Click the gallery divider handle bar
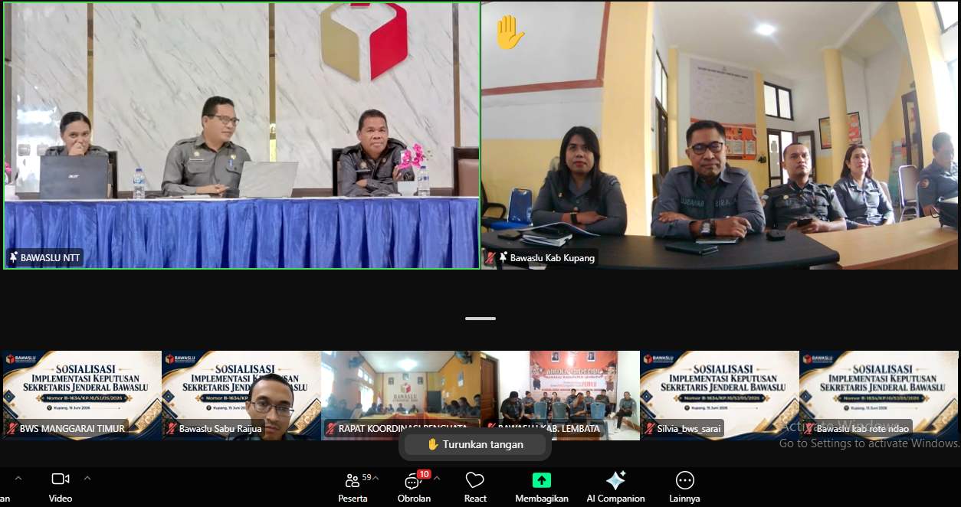This screenshot has height=507, width=961. (480, 319)
